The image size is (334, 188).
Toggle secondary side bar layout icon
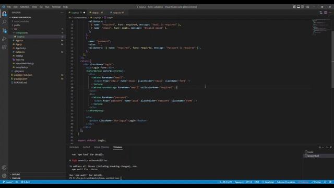[x=303, y=7]
